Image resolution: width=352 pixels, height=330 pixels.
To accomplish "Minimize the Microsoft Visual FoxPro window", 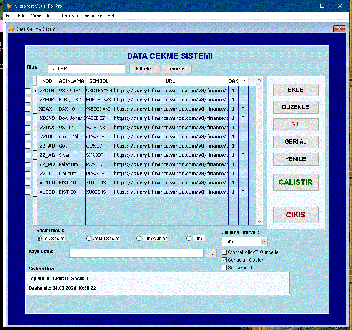I will point(305,6).
